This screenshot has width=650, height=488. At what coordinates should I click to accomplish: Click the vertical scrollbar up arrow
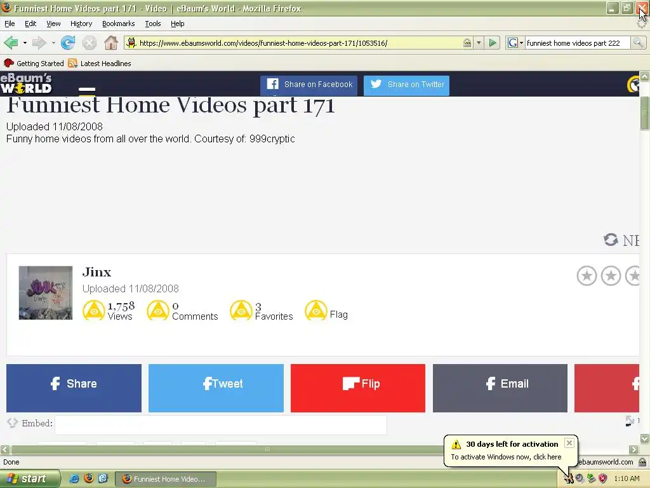645,76
